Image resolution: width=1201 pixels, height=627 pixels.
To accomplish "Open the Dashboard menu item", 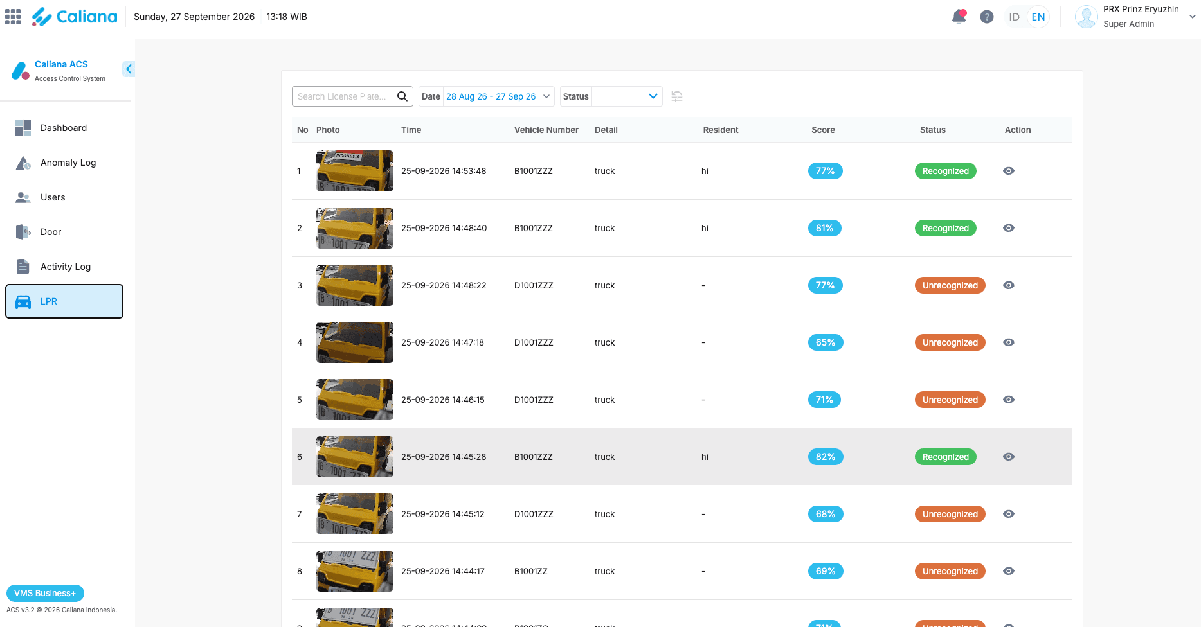I will [64, 128].
